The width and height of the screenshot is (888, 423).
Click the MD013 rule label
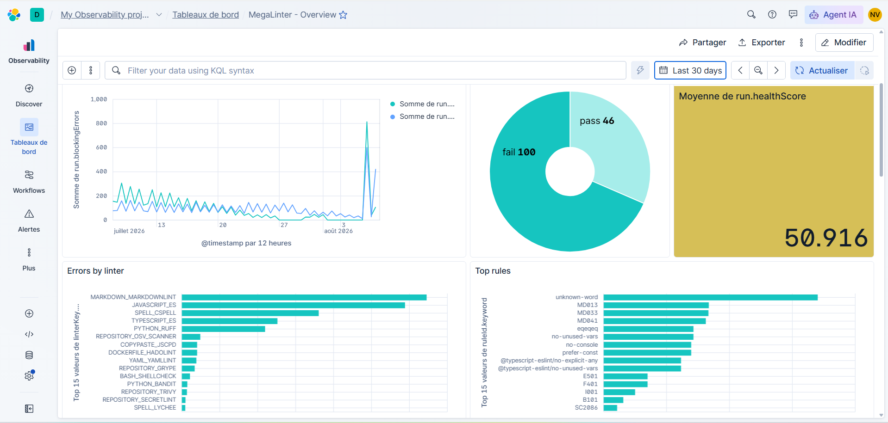(587, 305)
